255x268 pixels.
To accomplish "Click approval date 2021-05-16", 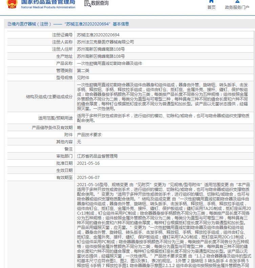I will [88, 163].
